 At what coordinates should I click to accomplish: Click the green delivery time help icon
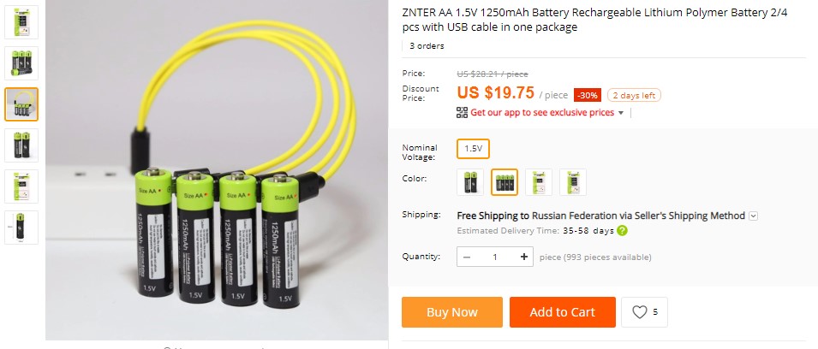622,231
